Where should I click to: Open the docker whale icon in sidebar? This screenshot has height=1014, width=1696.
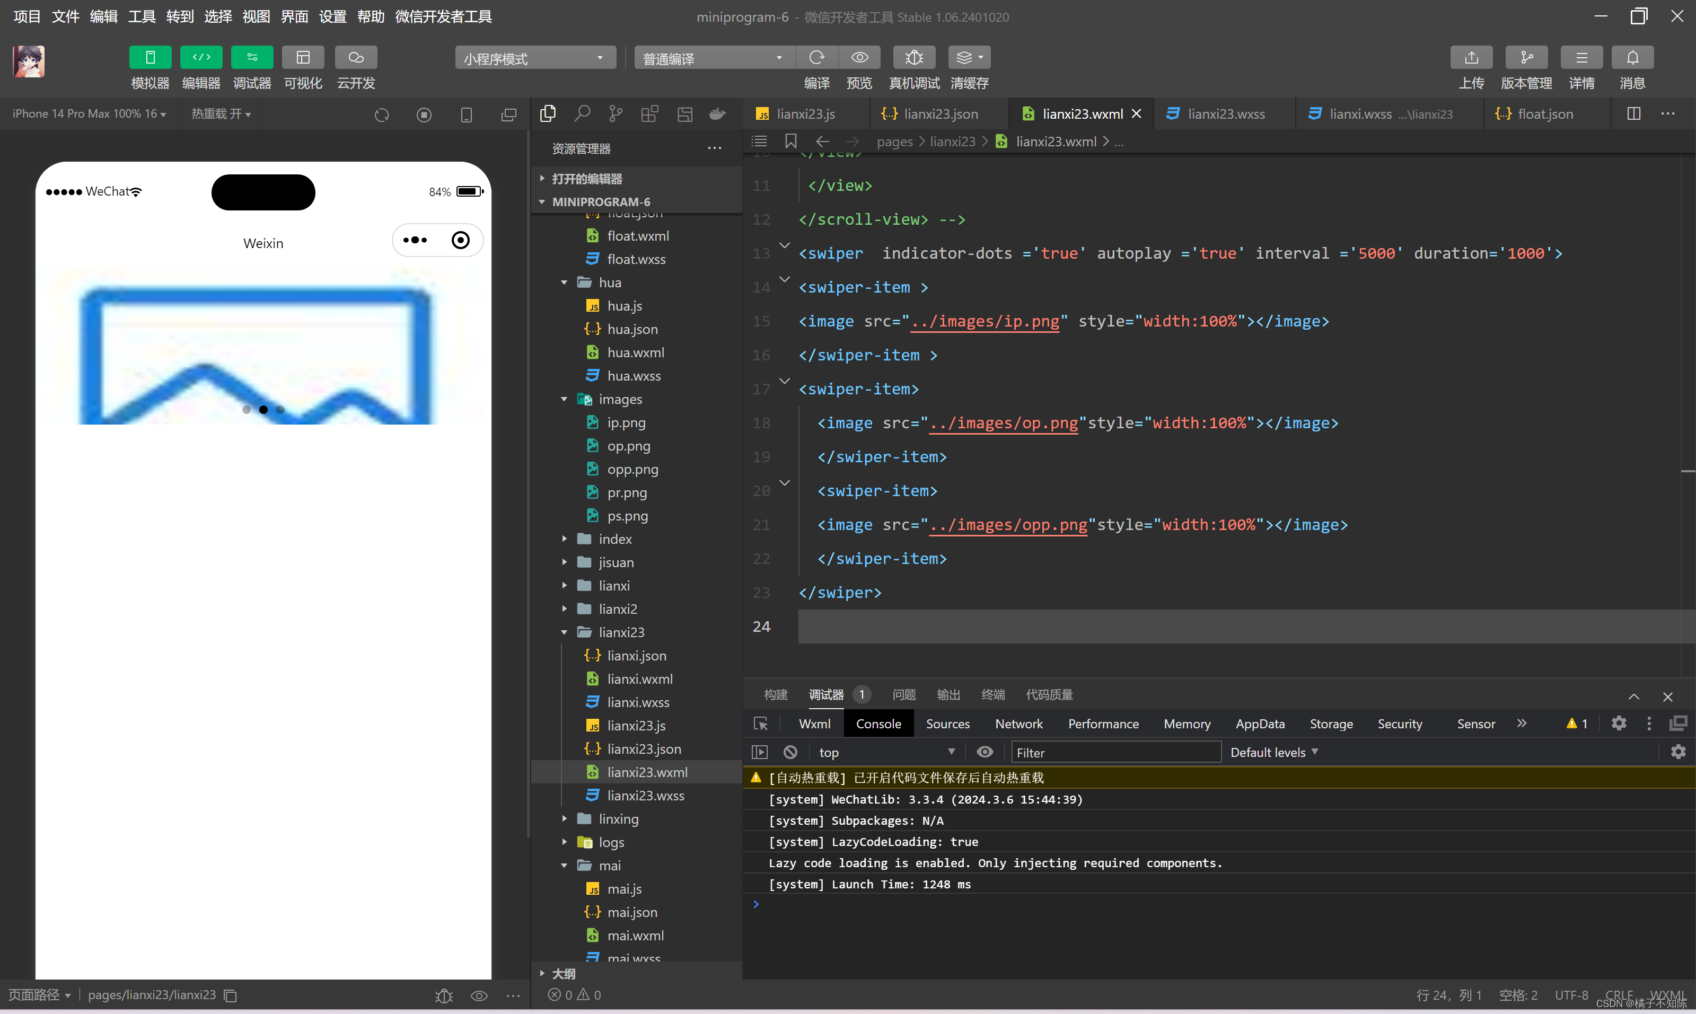click(717, 113)
